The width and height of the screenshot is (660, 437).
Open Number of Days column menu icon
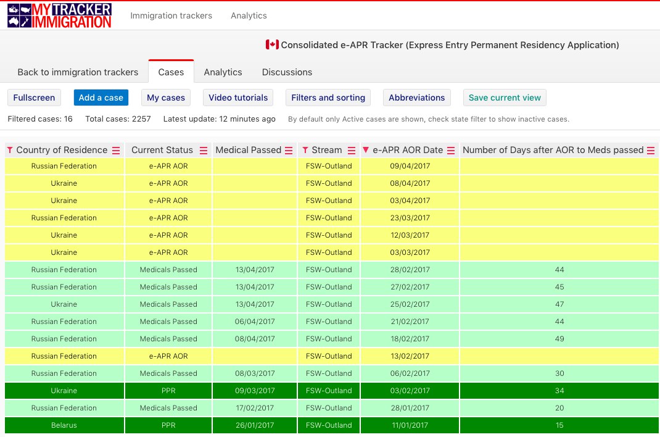point(651,151)
